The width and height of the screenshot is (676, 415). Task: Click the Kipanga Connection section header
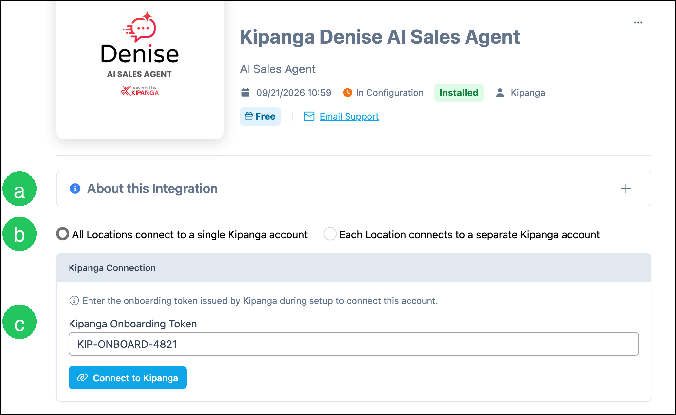(353, 268)
